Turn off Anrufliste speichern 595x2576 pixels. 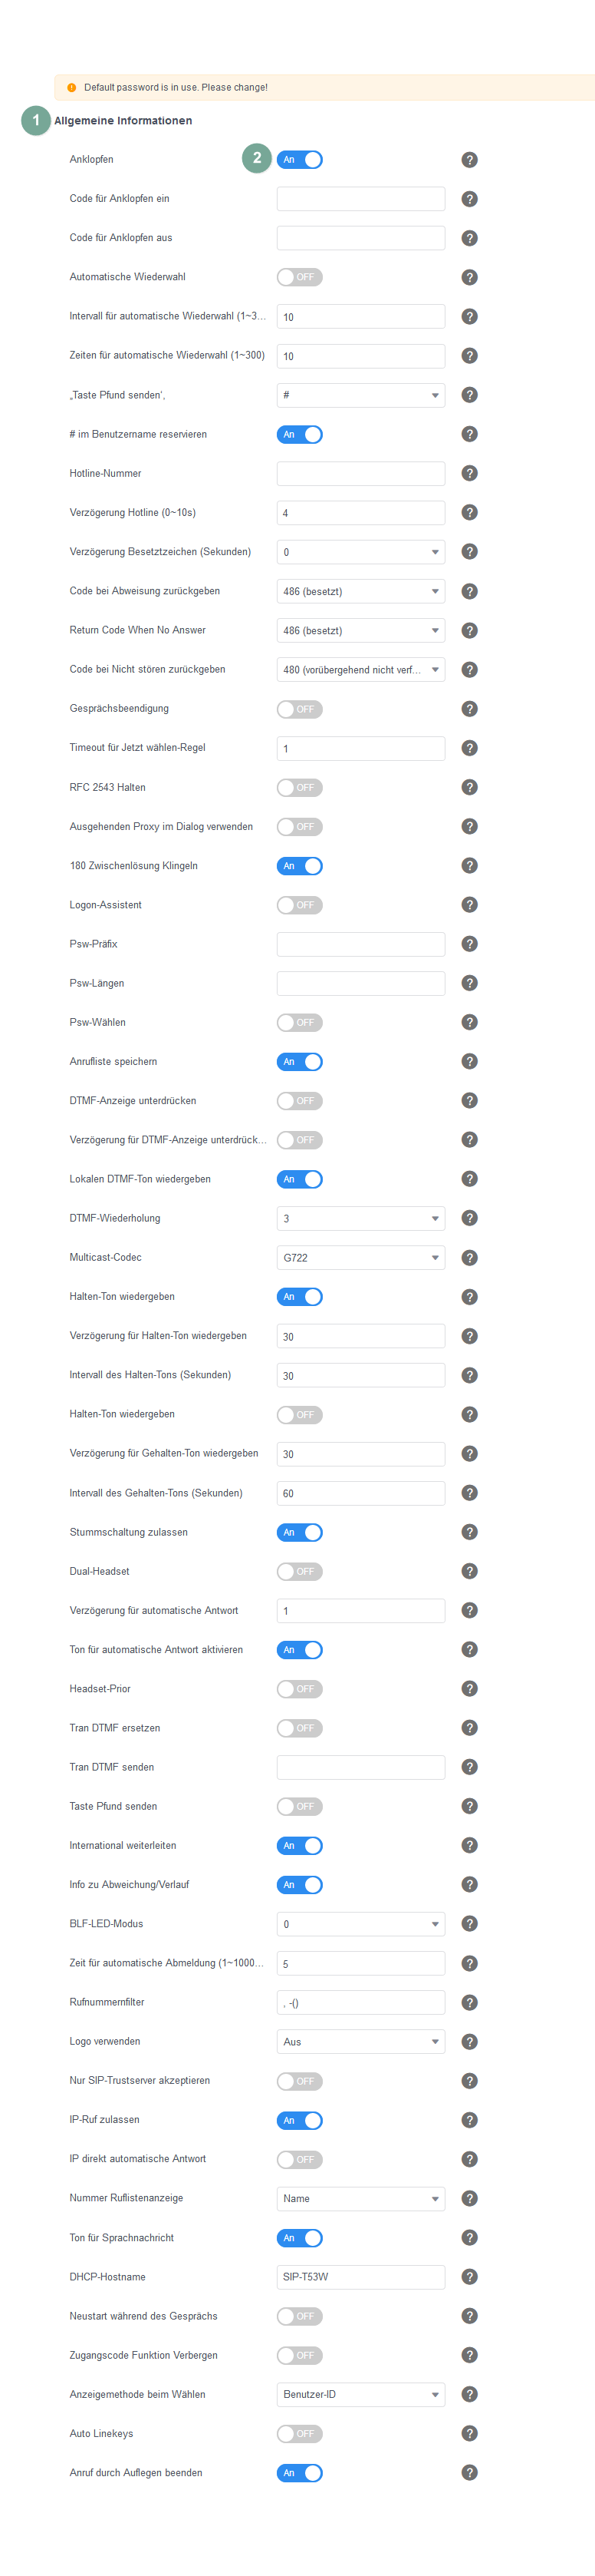(300, 1062)
